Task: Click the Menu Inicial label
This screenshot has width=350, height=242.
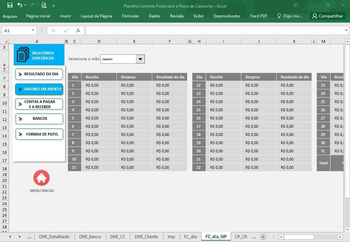Action: click(x=42, y=191)
